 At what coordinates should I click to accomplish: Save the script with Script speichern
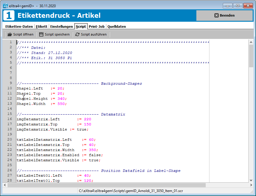pos(54,34)
